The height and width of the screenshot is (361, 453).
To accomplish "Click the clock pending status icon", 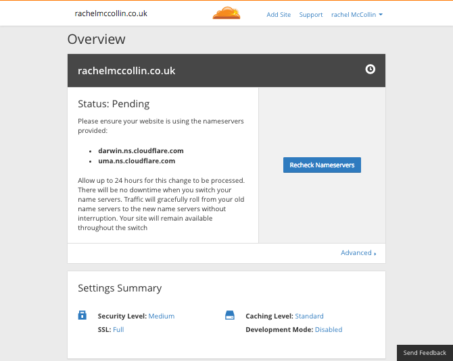I will (x=370, y=70).
